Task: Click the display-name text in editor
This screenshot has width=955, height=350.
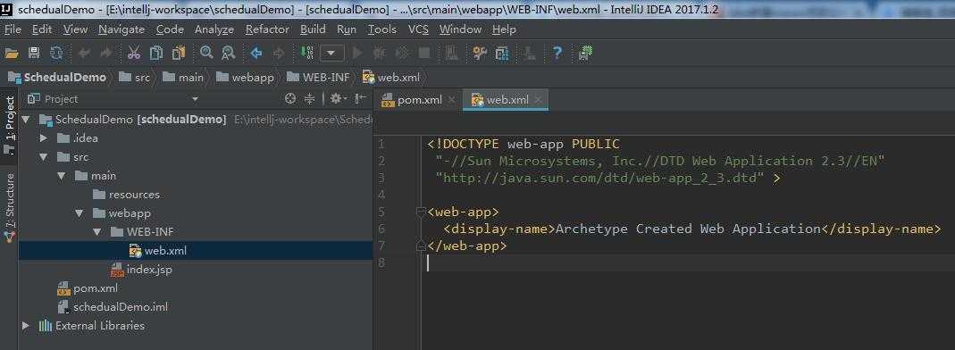Action: pyautogui.click(x=688, y=229)
